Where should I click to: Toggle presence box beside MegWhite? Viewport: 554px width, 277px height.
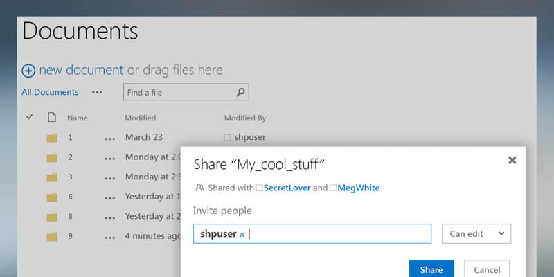click(x=333, y=188)
